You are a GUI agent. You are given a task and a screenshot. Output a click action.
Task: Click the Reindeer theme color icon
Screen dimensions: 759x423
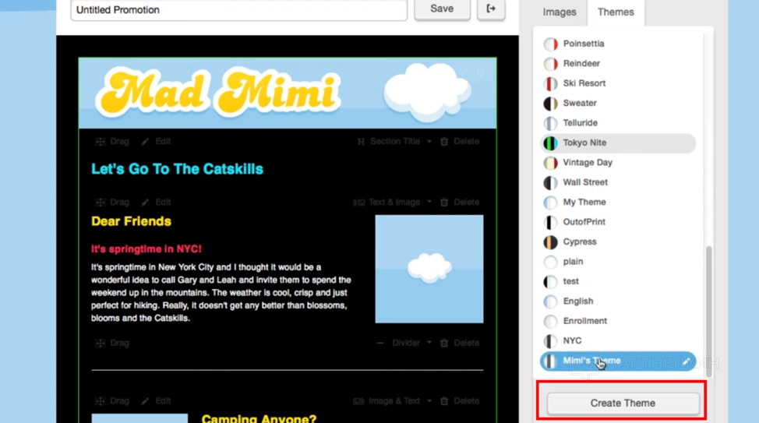(550, 64)
